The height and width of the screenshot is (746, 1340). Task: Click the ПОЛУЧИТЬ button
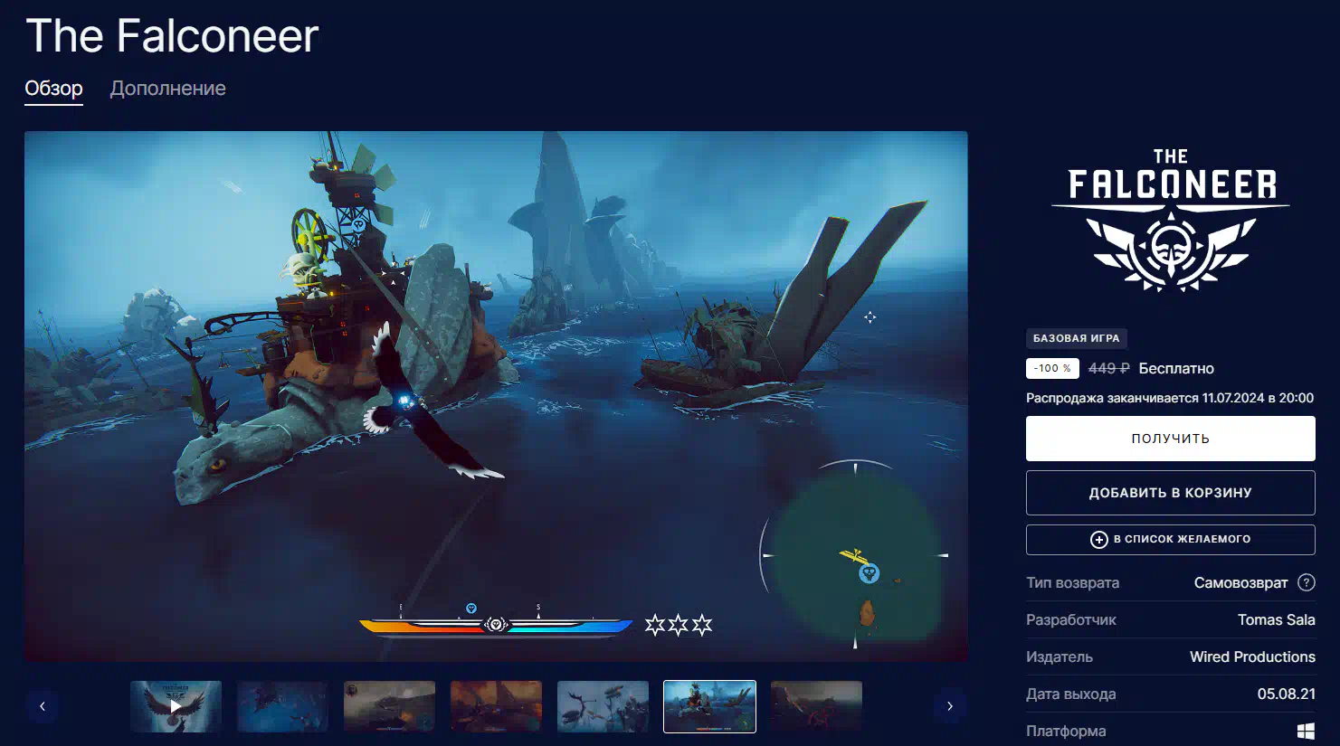pyautogui.click(x=1170, y=439)
